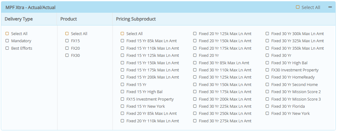Click the Delivery Type column header
The width and height of the screenshot is (337, 131).
(x=19, y=19)
